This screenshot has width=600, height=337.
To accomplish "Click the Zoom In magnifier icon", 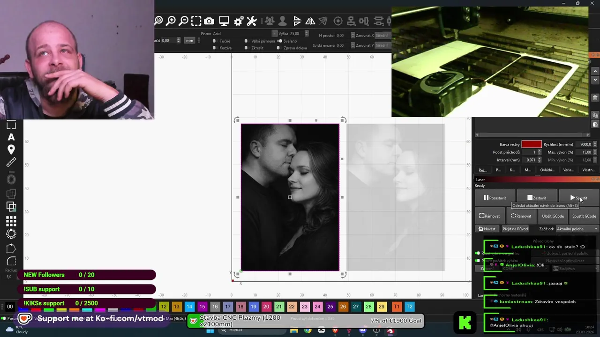I will coord(171,21).
